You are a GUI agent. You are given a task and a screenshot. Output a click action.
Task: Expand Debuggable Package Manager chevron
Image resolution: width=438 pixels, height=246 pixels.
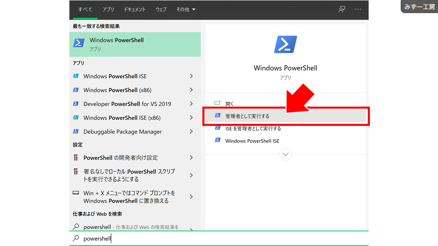(191, 131)
